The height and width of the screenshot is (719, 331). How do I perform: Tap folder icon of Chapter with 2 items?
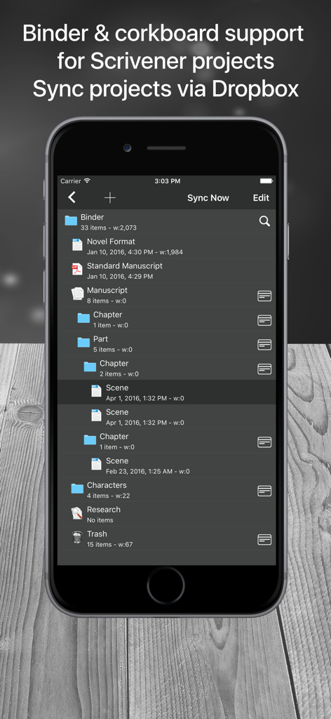click(90, 367)
